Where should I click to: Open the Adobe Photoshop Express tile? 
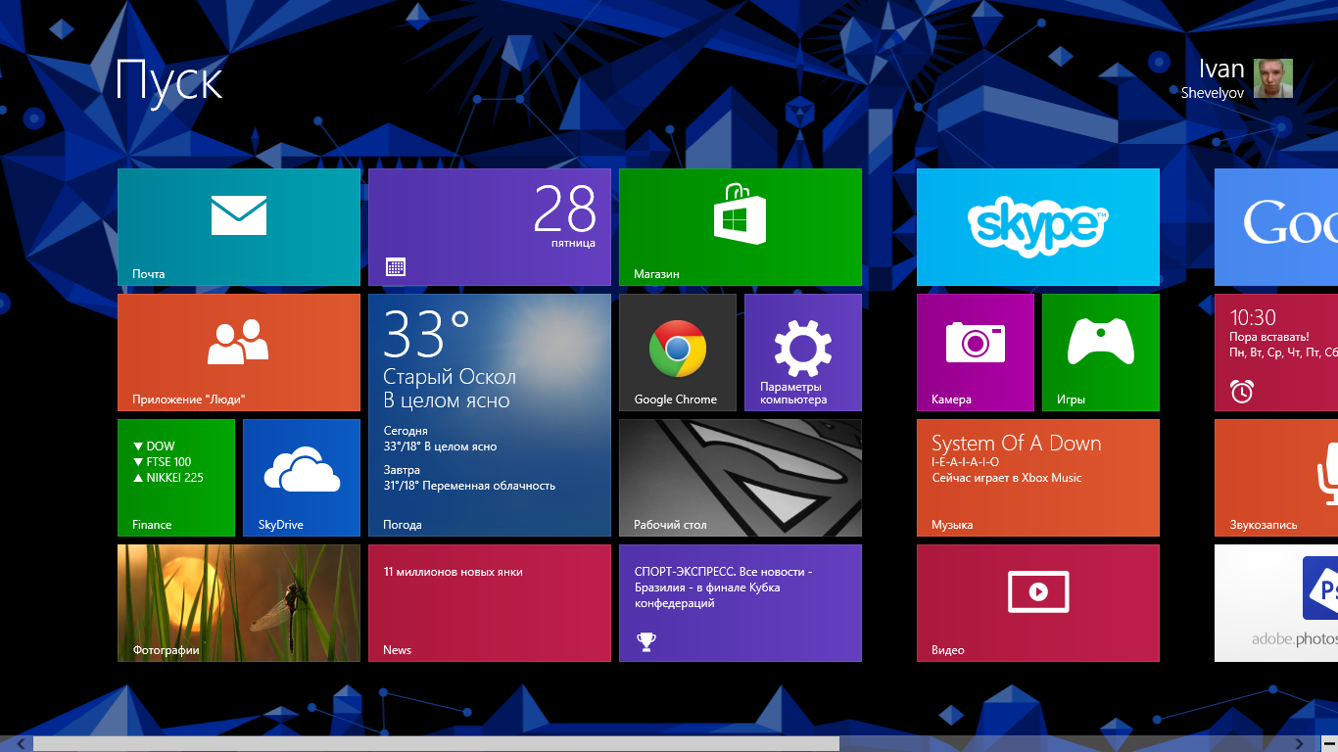(x=1276, y=603)
